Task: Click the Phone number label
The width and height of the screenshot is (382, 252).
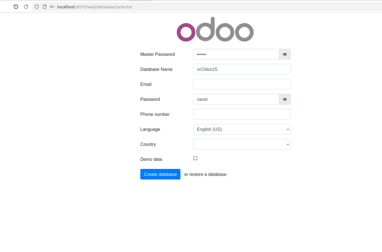Action: pos(155,114)
